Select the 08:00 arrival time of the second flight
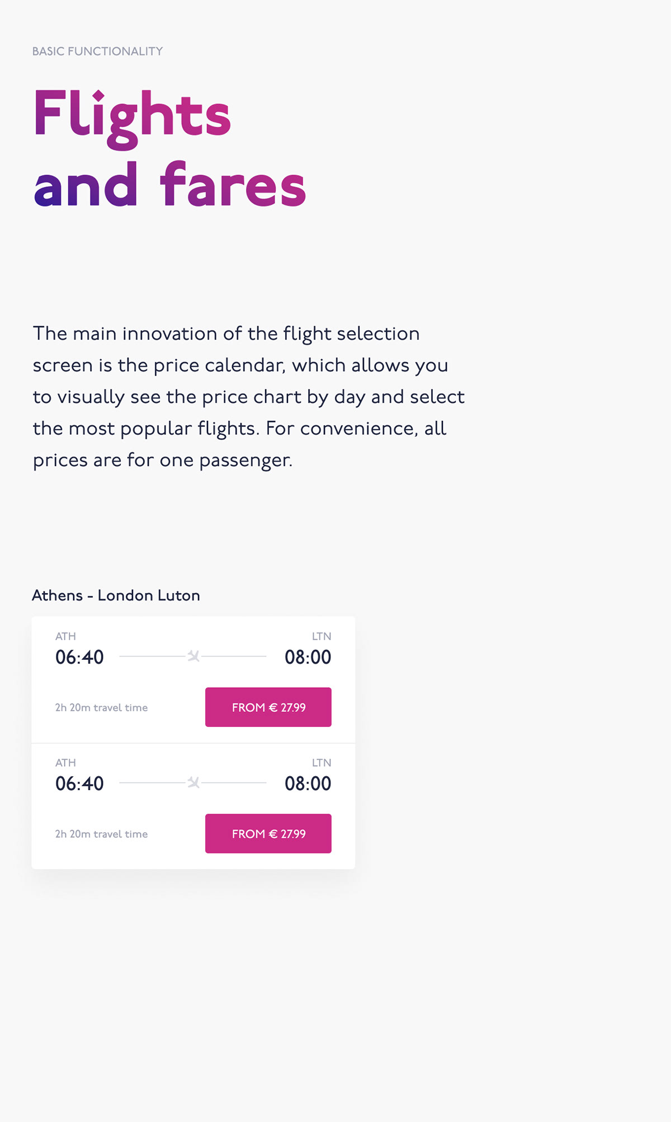The image size is (671, 1122). point(308,783)
